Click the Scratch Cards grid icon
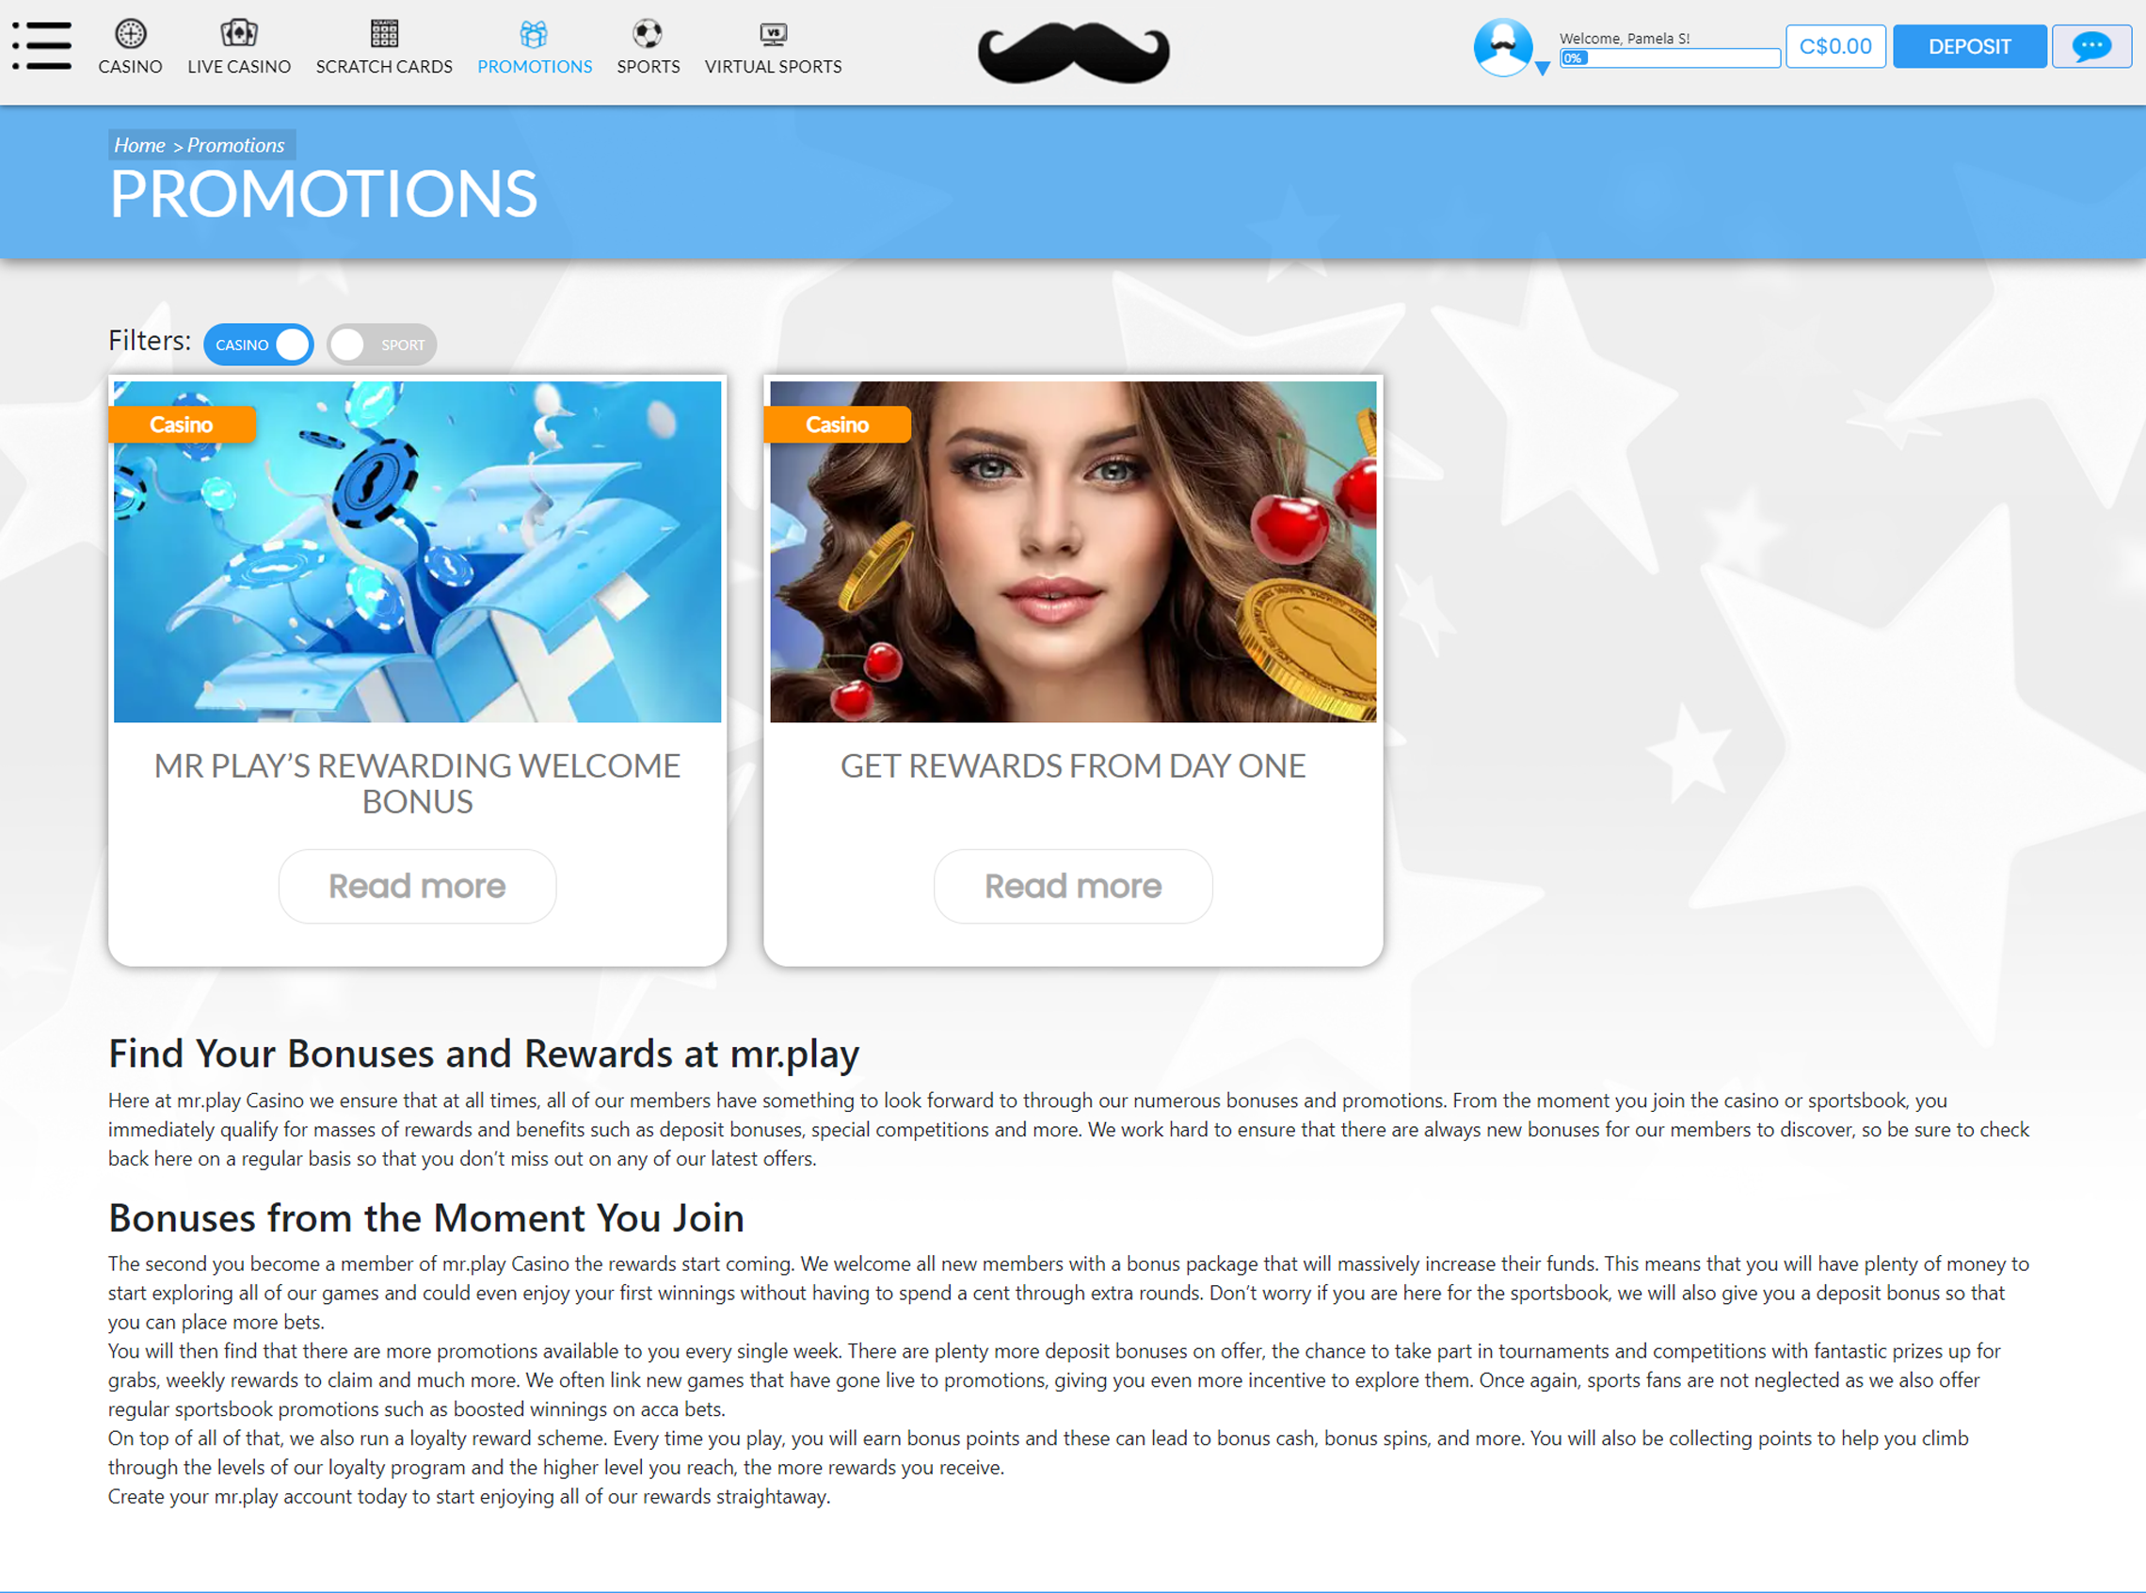This screenshot has width=2146, height=1593. pyautogui.click(x=384, y=34)
